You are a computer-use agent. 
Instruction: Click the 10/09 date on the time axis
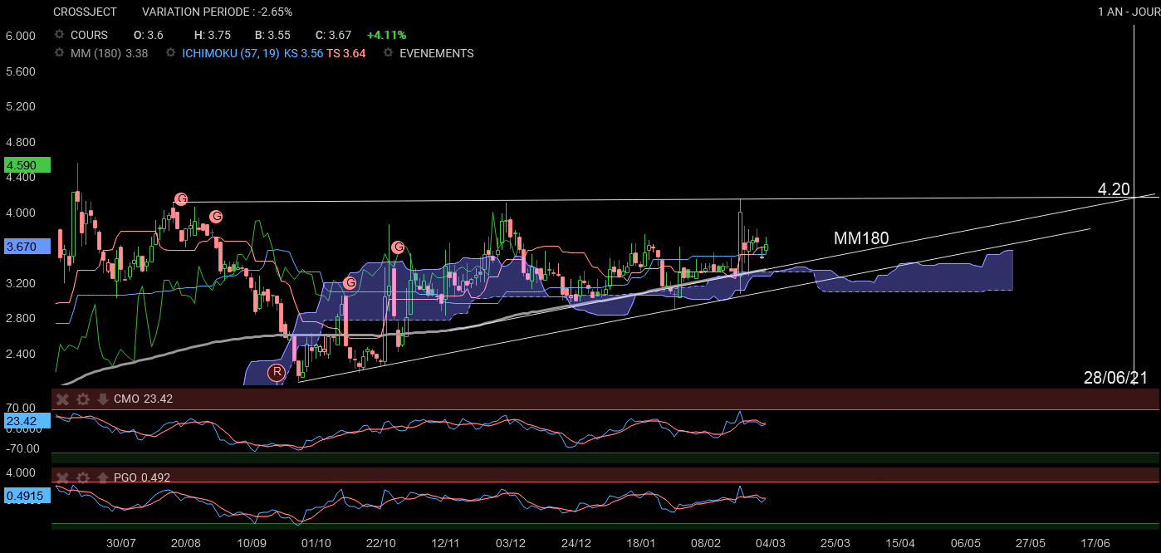coord(252,543)
